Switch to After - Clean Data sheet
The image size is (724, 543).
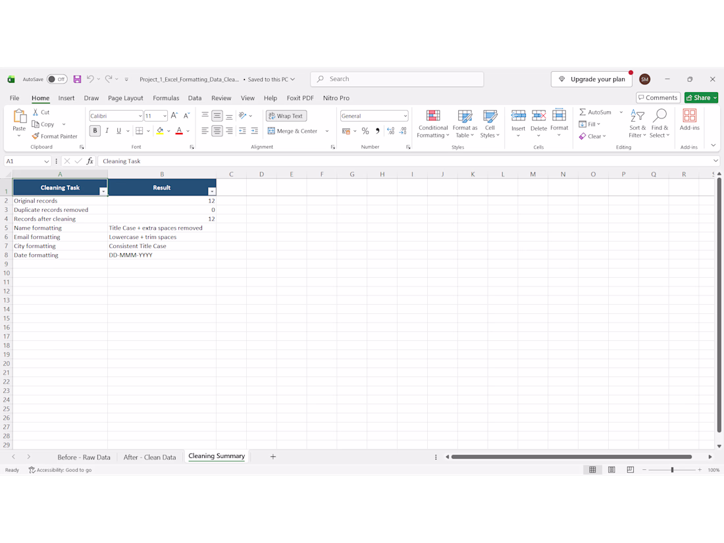pos(149,457)
